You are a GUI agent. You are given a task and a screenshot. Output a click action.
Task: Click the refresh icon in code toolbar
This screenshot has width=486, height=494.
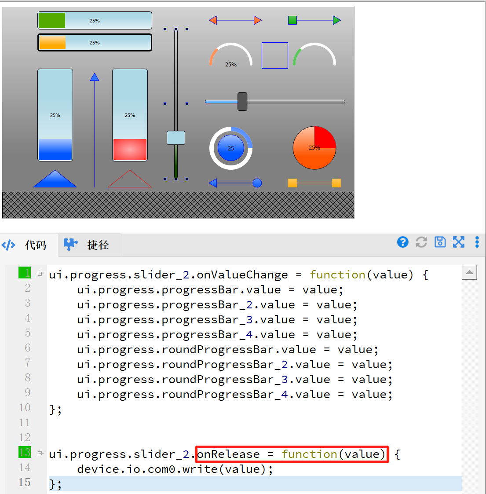(421, 242)
